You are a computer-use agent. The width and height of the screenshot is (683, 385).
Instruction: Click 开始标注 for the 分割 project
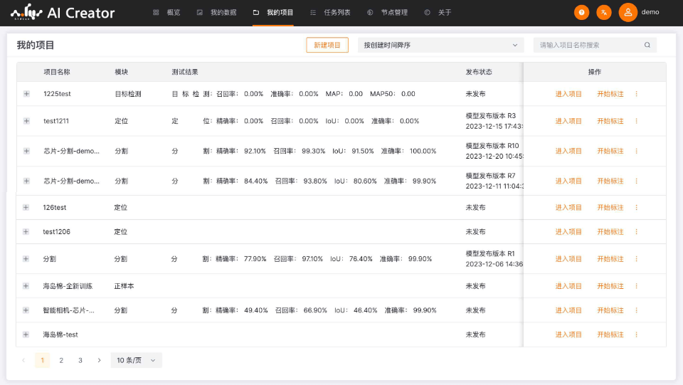click(x=610, y=259)
